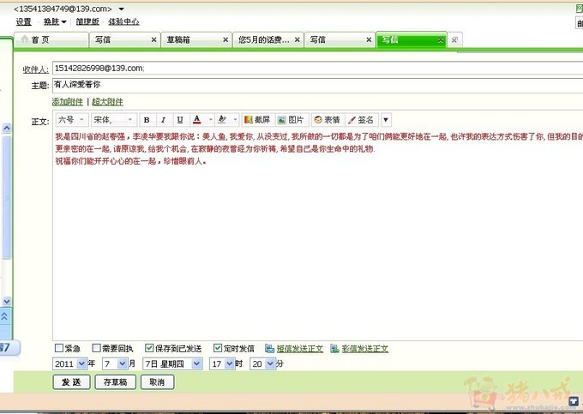This screenshot has height=414, width=583.
Task: Open the hour 17 dropdown
Action: click(230, 363)
